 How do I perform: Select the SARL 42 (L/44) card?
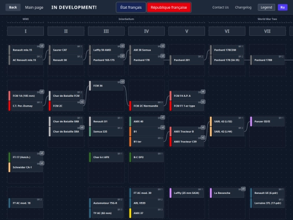[x=227, y=131]
